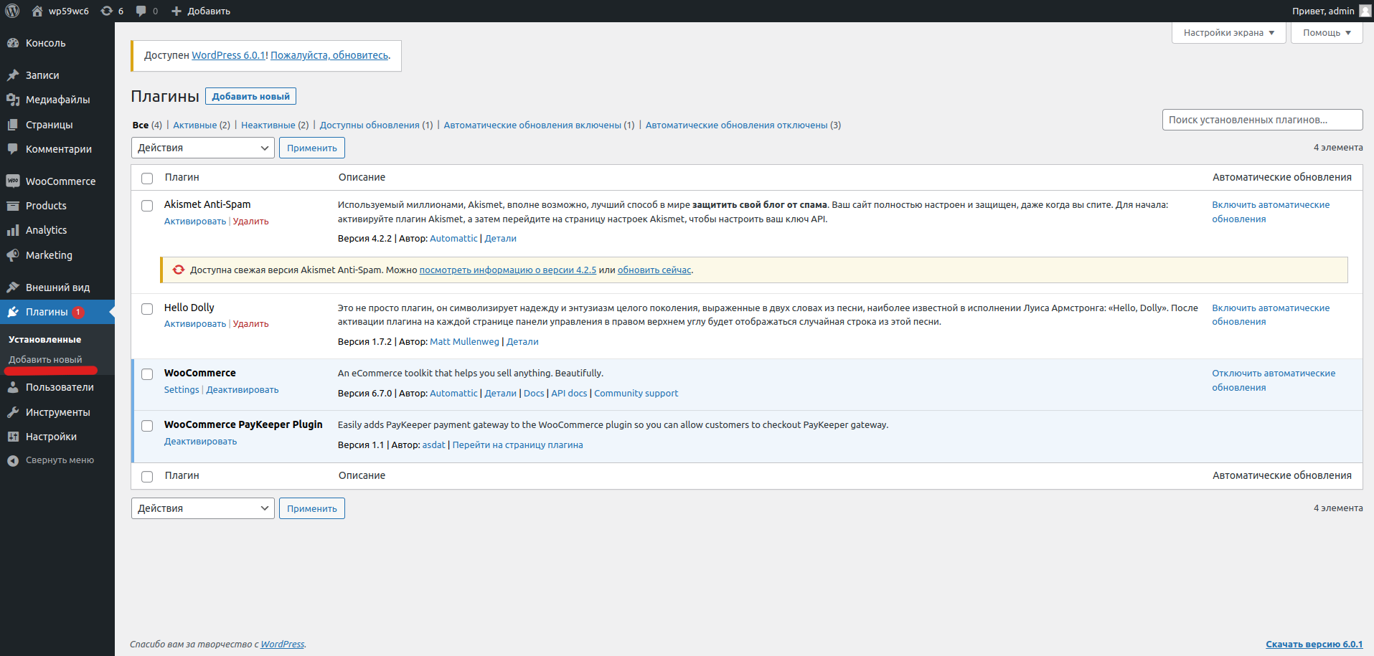Viewport: 1374px width, 656px height.
Task: Open the top Действия bulk actions dropdown
Action: pos(202,148)
